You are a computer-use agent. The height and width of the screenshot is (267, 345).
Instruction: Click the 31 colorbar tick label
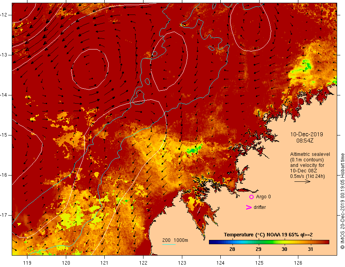pyautogui.click(x=310, y=249)
